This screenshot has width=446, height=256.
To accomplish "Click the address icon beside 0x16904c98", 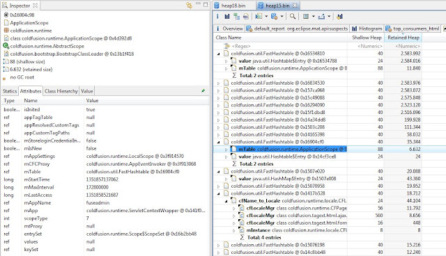I will [x=6, y=15].
